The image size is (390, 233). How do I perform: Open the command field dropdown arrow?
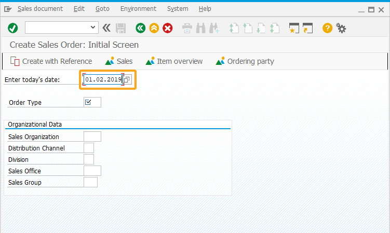click(93, 28)
